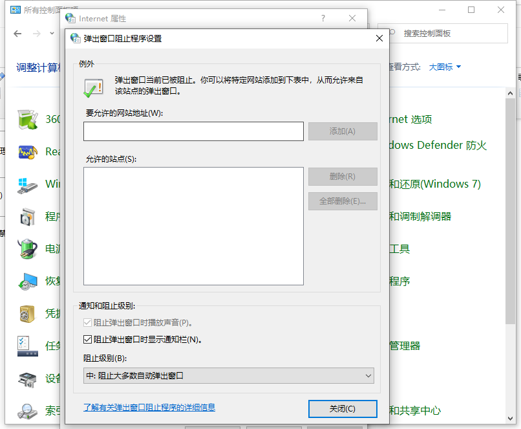Click the back arrow in control panel
The width and height of the screenshot is (521, 429).
coord(17,33)
